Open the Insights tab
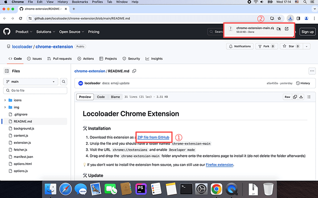Screen dimensions: 318x198 pyautogui.click(x=154, y=59)
